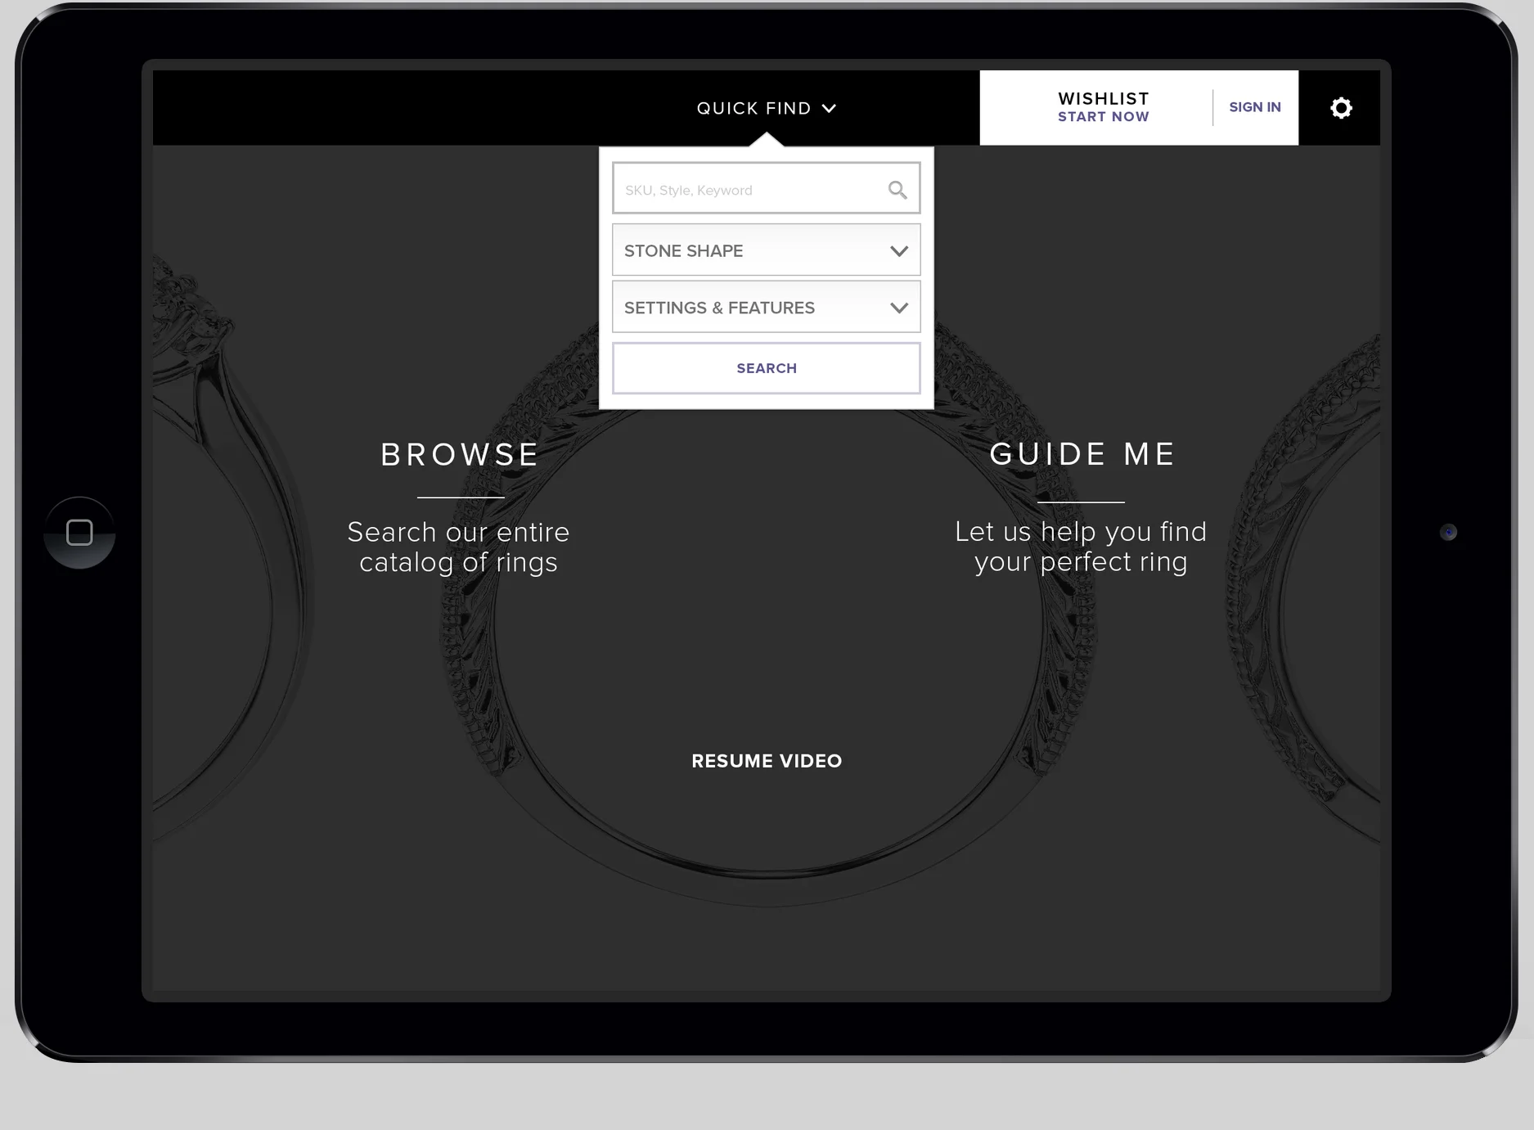This screenshot has height=1130, width=1534.
Task: Click the iPad front camera dot
Action: [1448, 533]
